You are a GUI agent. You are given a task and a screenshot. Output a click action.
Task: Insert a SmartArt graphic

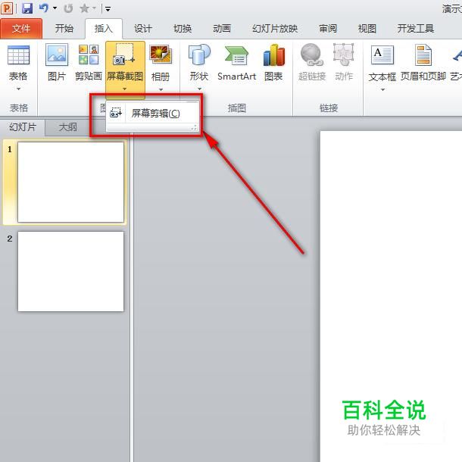pos(236,62)
